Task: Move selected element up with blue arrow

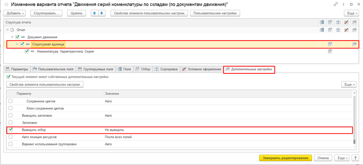Action: pos(94,13)
